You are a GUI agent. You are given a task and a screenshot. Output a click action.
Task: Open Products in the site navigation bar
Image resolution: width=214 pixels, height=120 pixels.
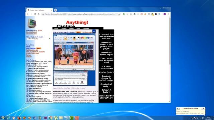tap(64, 28)
